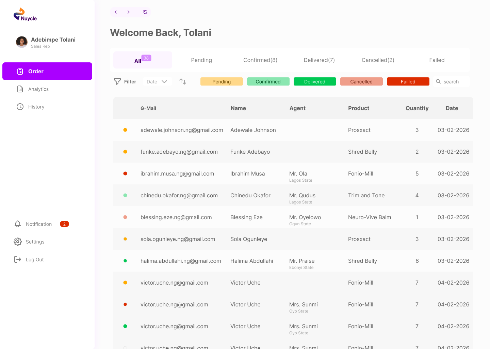Viewport: 490px width, 349px height.
Task: Click status dot for chinedu.okafor row
Action: [x=125, y=195]
